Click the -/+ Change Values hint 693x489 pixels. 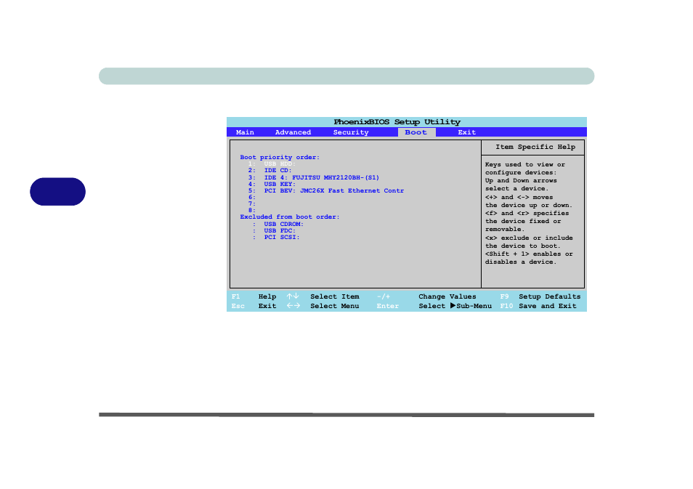426,296
